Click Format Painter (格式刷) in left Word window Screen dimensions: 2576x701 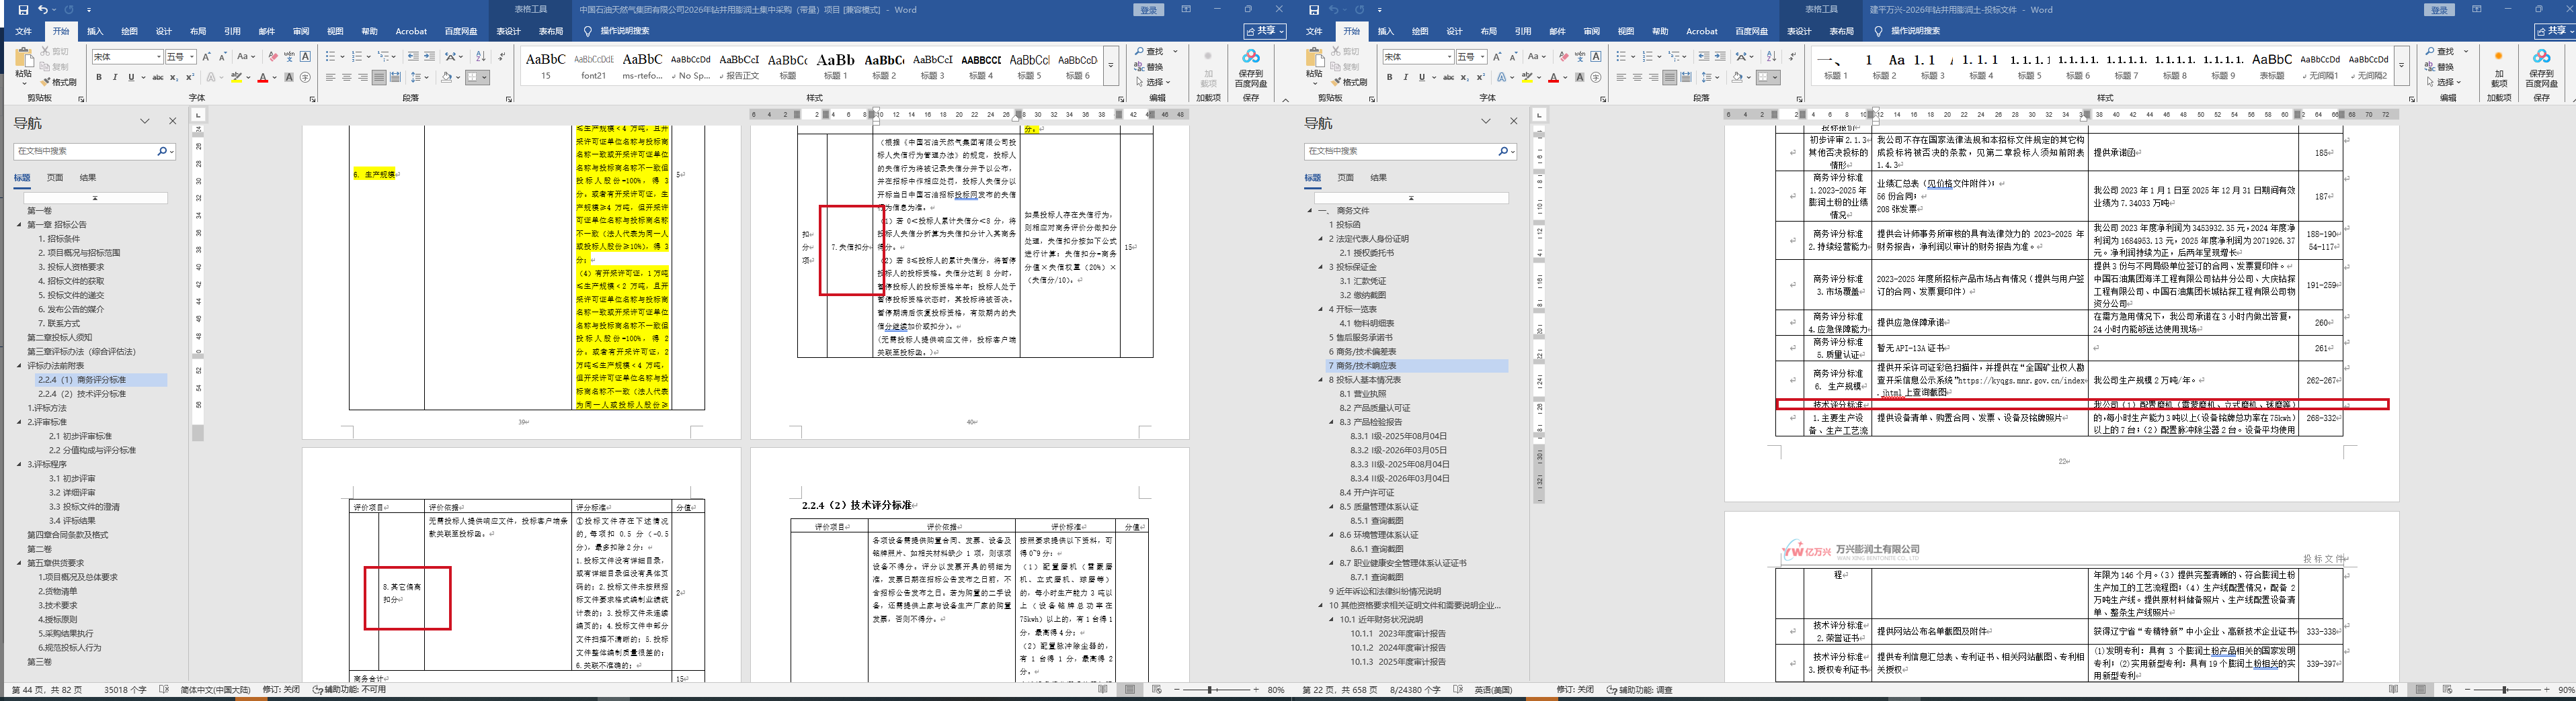tap(58, 82)
